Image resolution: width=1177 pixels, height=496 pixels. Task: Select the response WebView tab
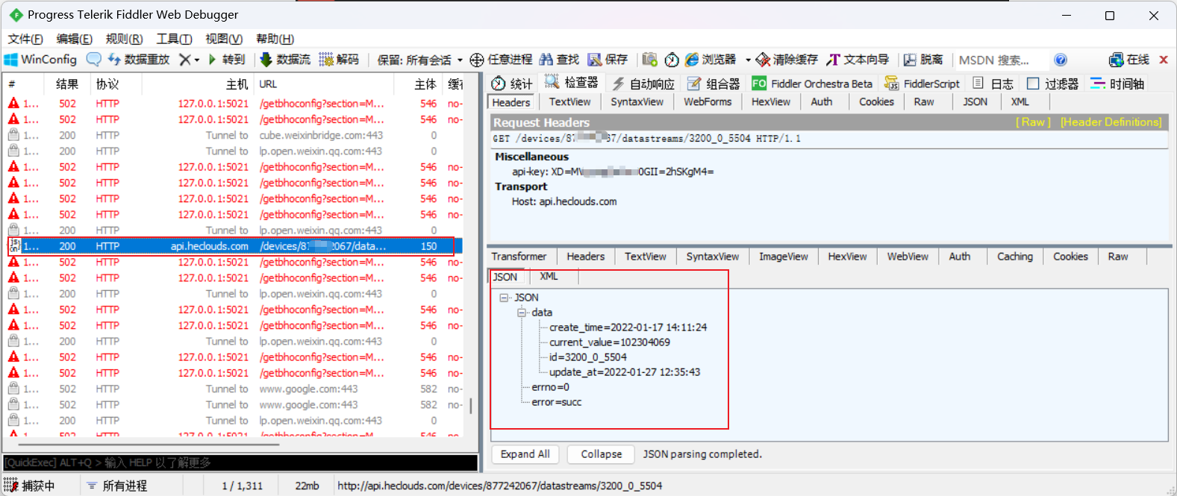click(908, 257)
